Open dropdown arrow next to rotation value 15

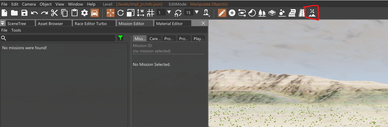pyautogui.click(x=197, y=13)
